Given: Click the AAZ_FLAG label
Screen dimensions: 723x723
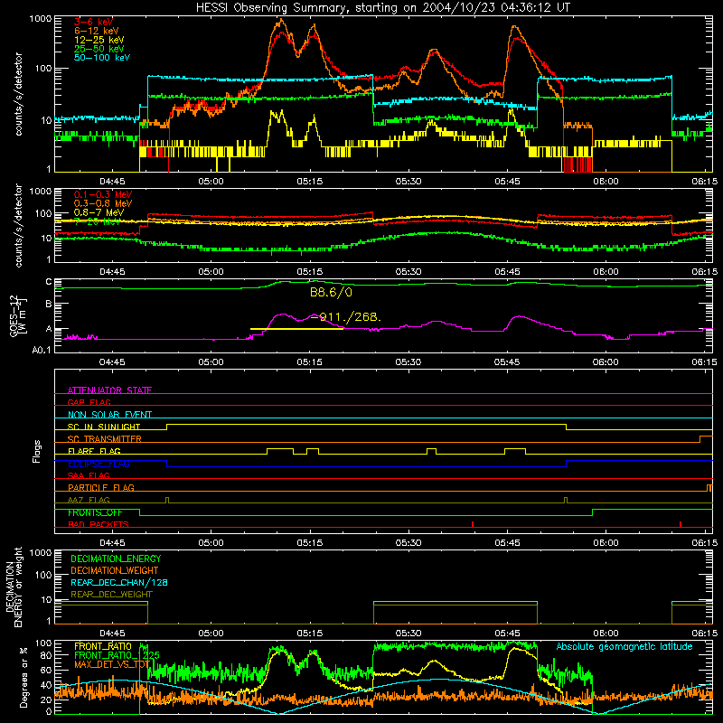Looking at the screenshot, I should click(x=89, y=500).
